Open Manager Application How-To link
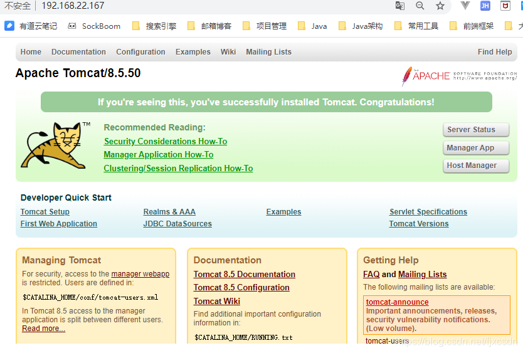523x353 pixels. (x=159, y=155)
